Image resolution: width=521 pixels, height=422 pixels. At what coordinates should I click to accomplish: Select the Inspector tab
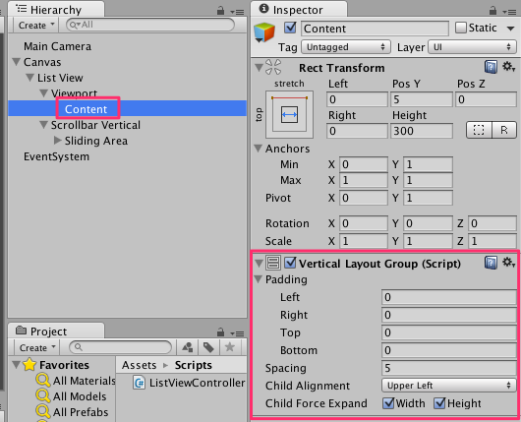point(298,10)
